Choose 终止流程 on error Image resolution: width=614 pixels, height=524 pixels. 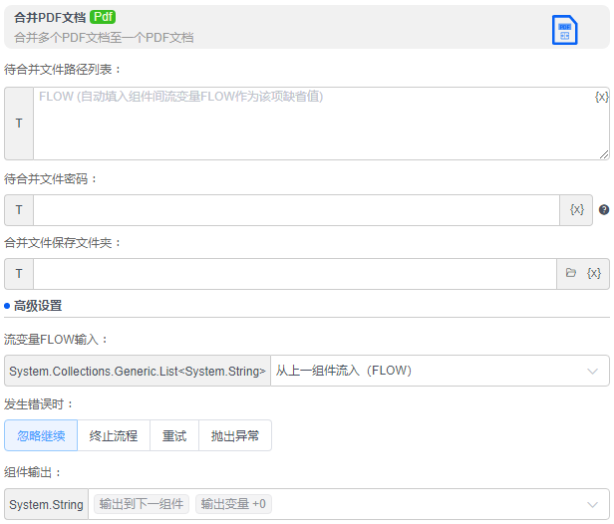tap(114, 435)
